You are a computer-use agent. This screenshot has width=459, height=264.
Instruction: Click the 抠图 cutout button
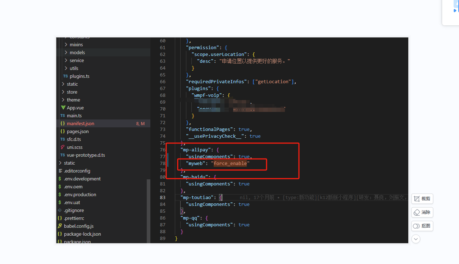(x=422, y=226)
